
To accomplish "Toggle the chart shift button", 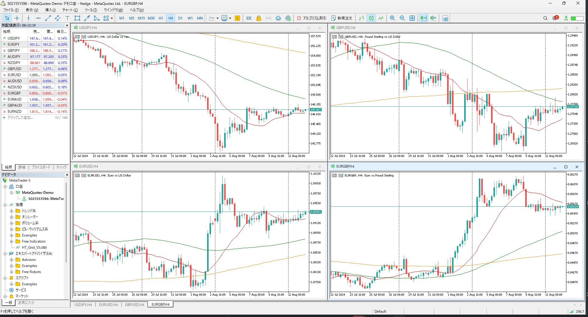I will pos(433,18).
